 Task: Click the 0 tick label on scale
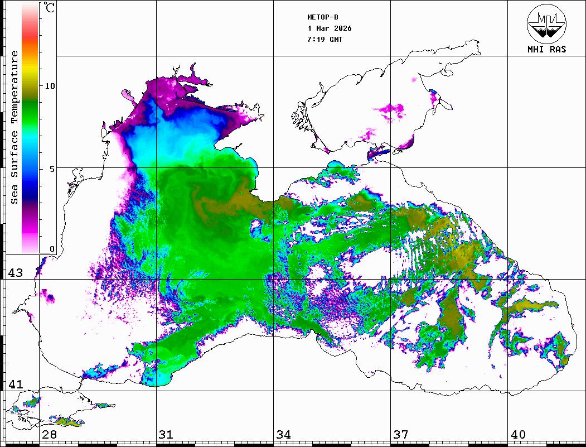click(52, 249)
